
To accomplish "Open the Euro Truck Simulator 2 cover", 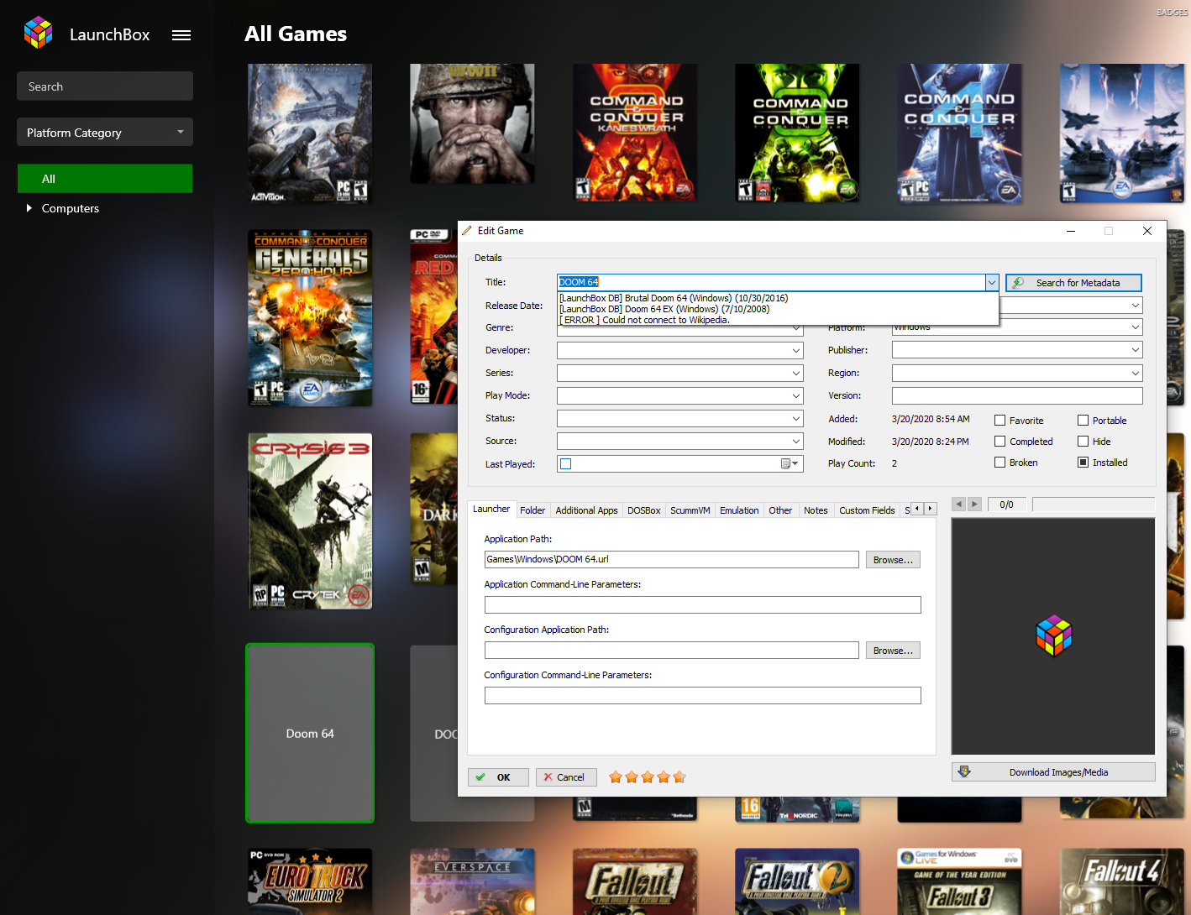I will coord(310,881).
